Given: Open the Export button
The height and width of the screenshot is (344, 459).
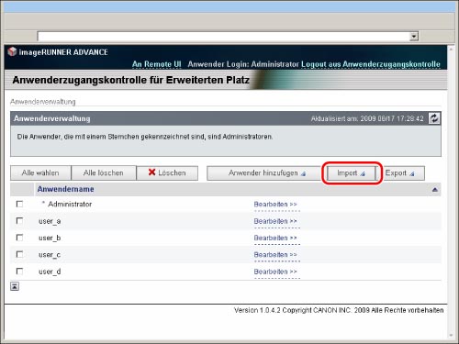Looking at the screenshot, I should tap(400, 173).
